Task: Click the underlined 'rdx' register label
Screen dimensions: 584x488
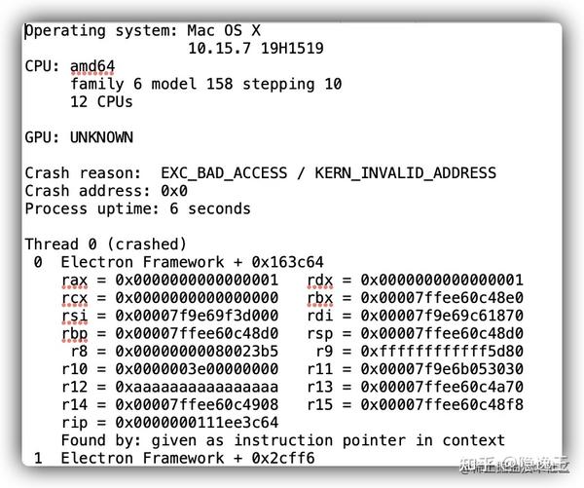Action: coord(320,281)
